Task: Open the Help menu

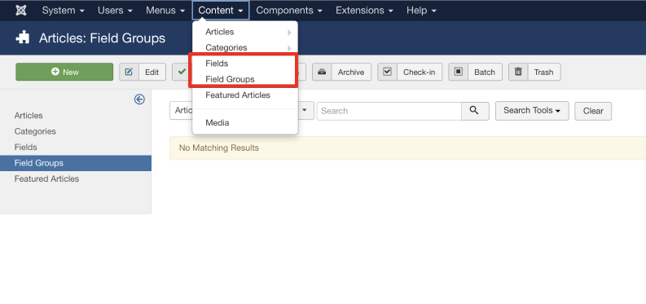Action: (421, 11)
